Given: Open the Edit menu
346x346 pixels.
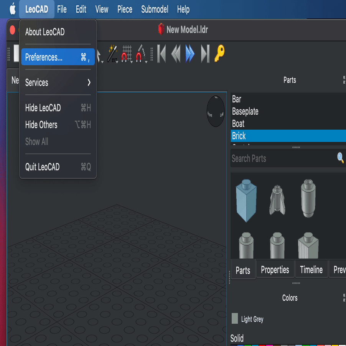Looking at the screenshot, I should pos(81,9).
